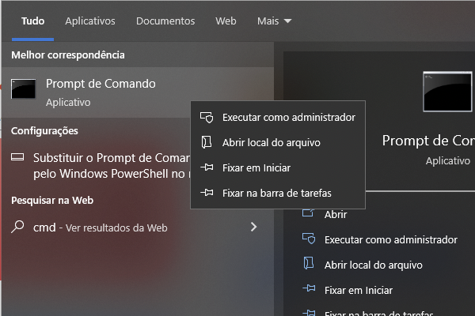Click the magnifier icon beside cmd
The width and height of the screenshot is (475, 316).
point(17,227)
